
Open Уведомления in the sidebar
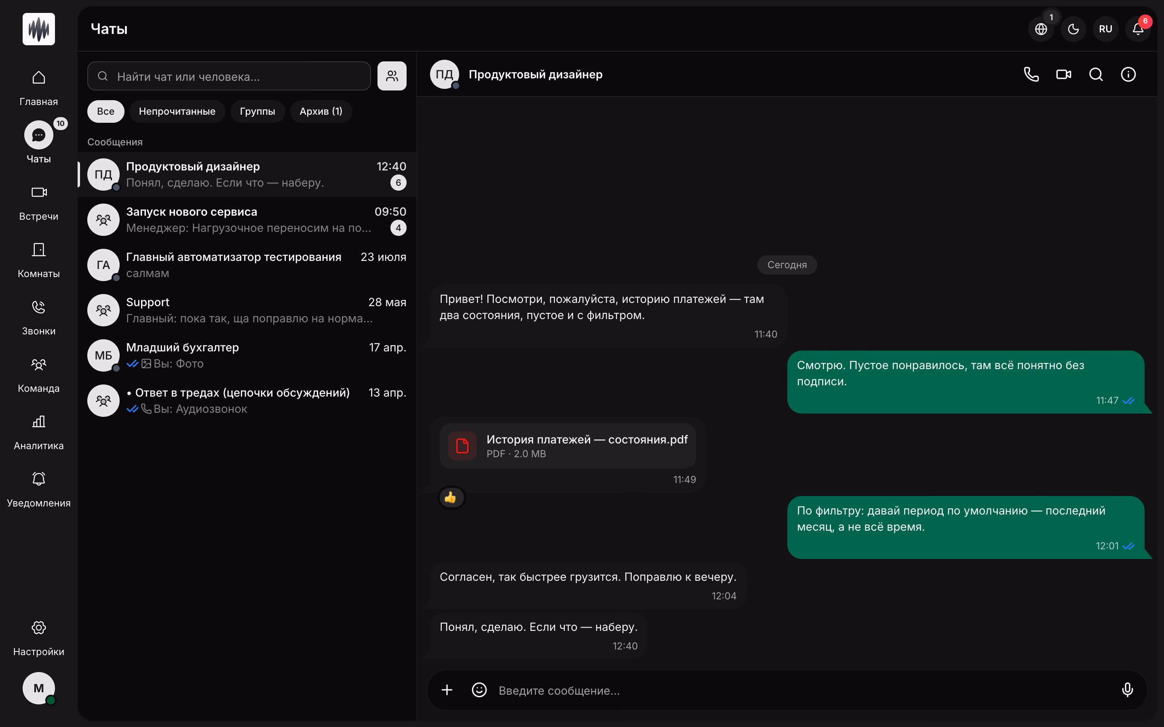point(38,490)
